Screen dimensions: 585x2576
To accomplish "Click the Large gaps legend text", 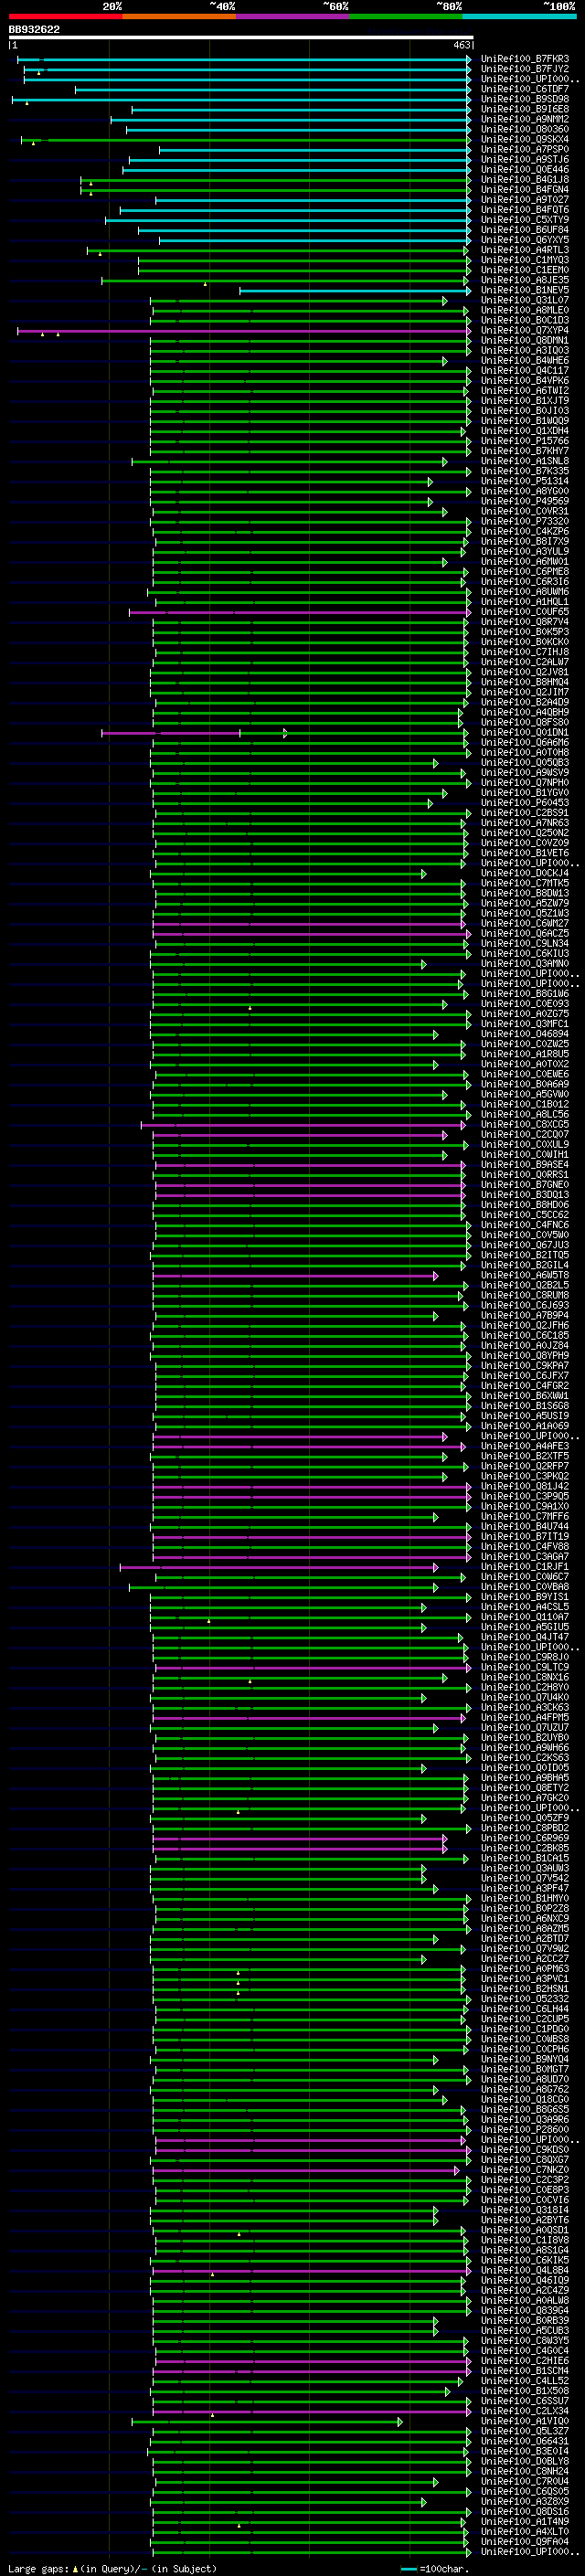I will (112, 2568).
